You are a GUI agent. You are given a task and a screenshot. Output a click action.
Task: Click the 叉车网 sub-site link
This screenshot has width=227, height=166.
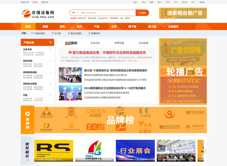pos(57,33)
